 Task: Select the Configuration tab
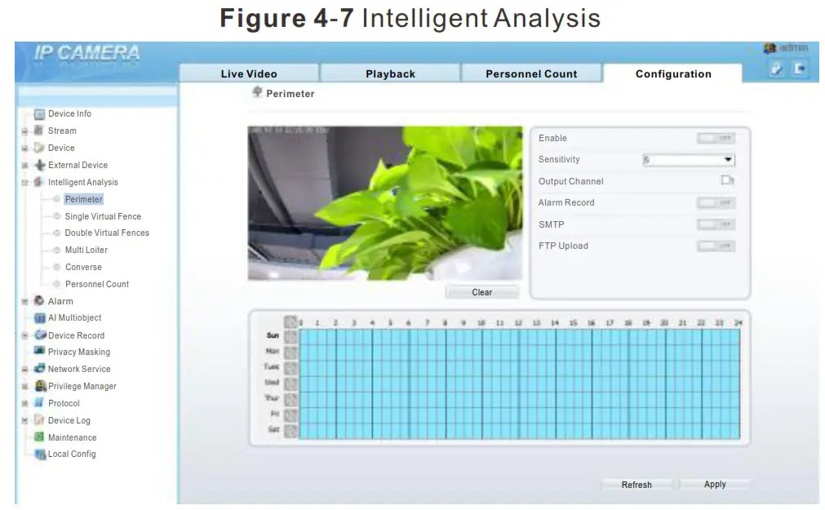click(x=673, y=73)
